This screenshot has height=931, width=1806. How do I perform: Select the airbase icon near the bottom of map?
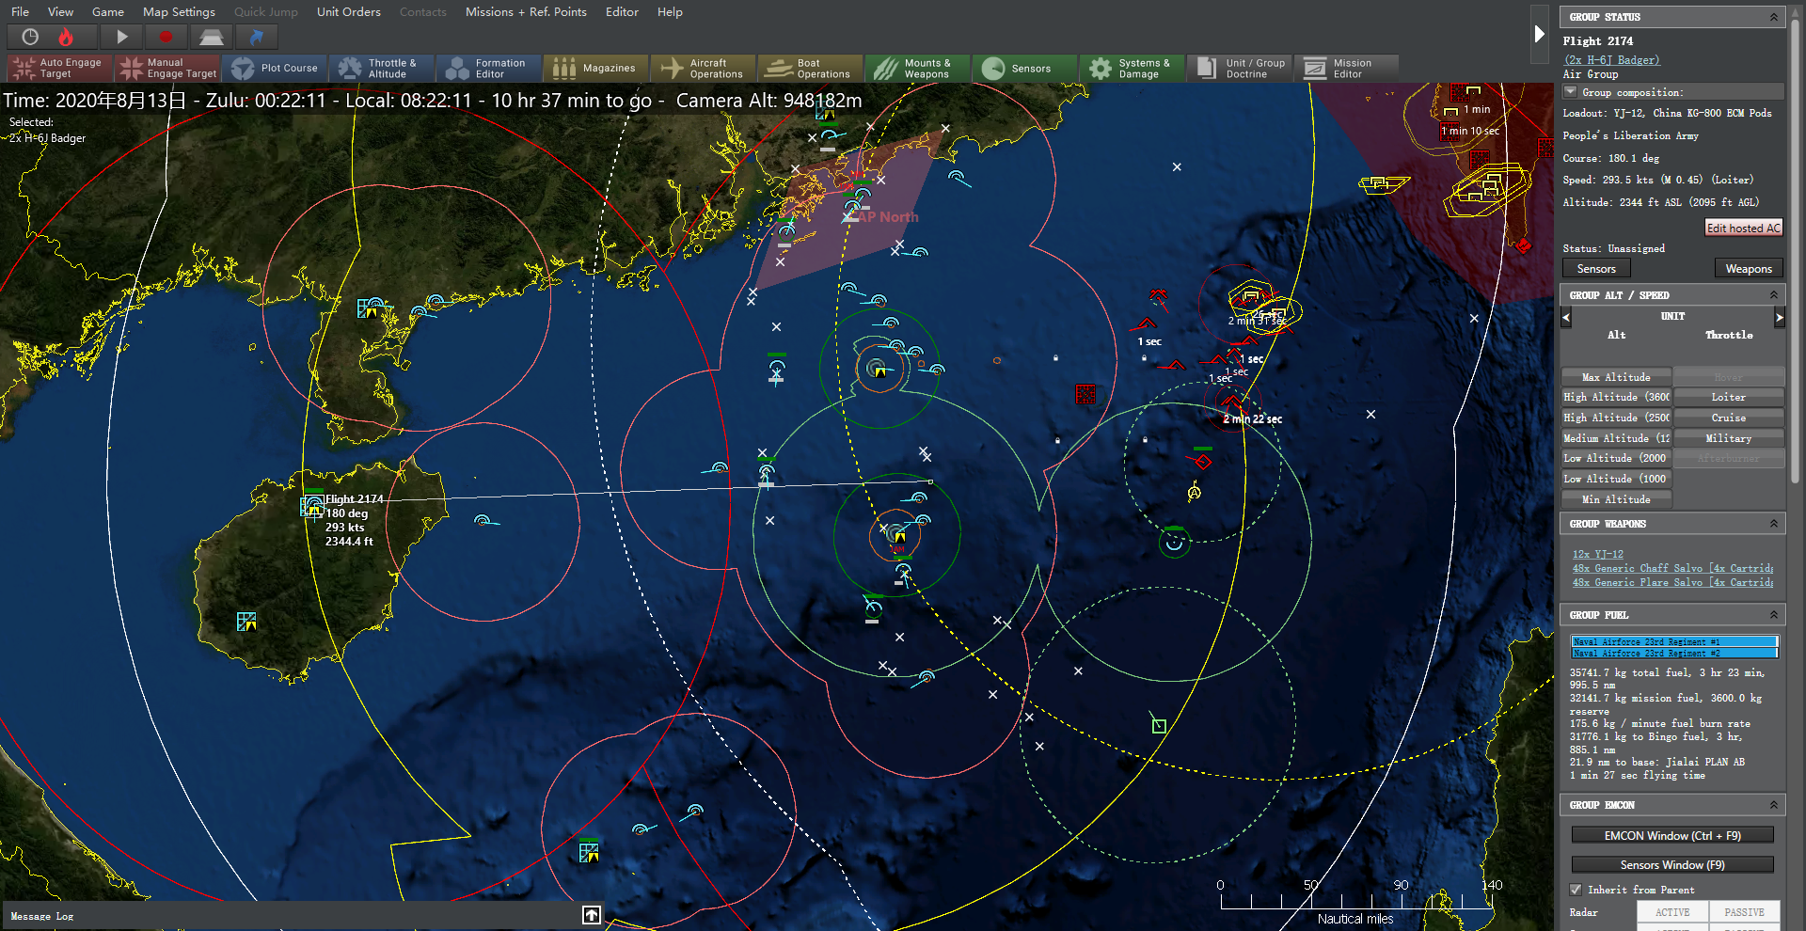click(x=589, y=851)
